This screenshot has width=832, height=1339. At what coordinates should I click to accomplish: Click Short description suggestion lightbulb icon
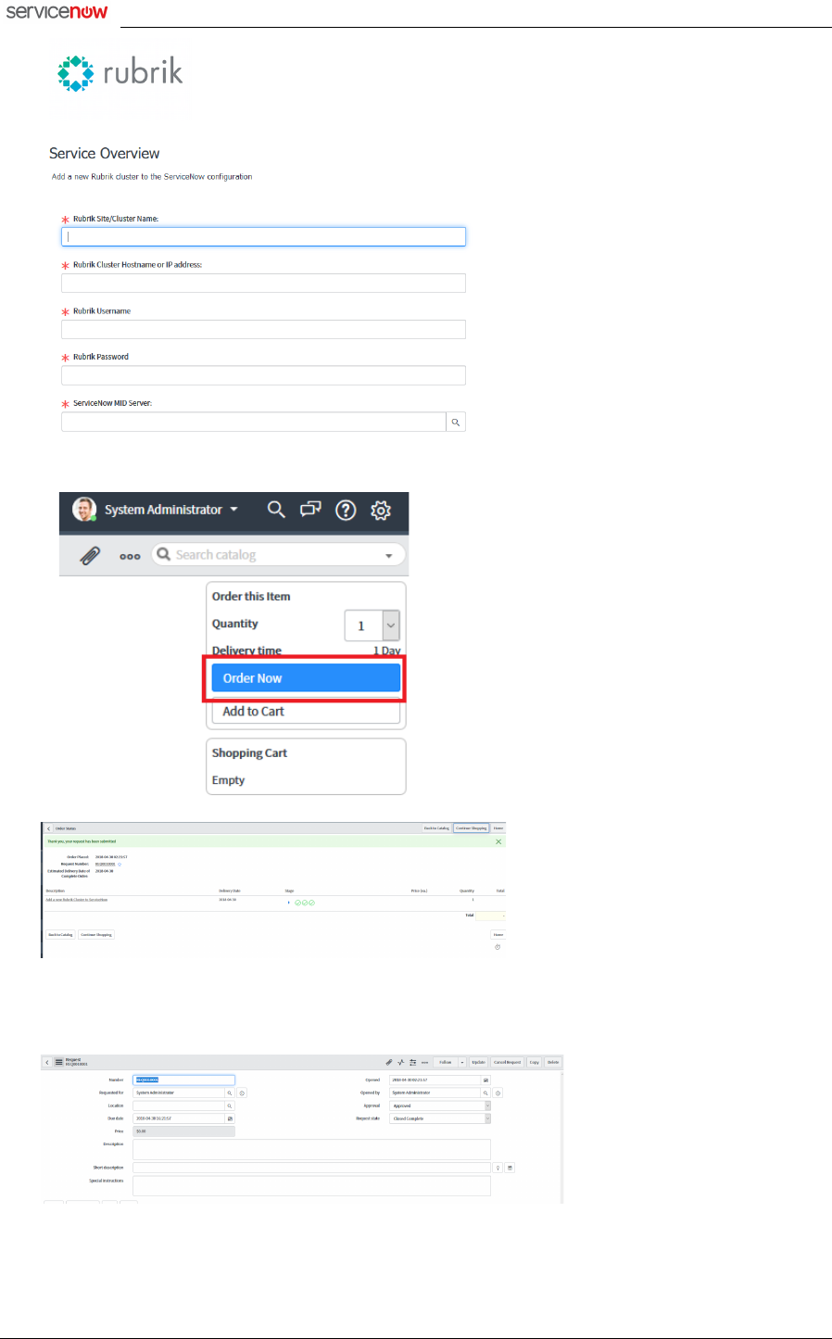(498, 1168)
